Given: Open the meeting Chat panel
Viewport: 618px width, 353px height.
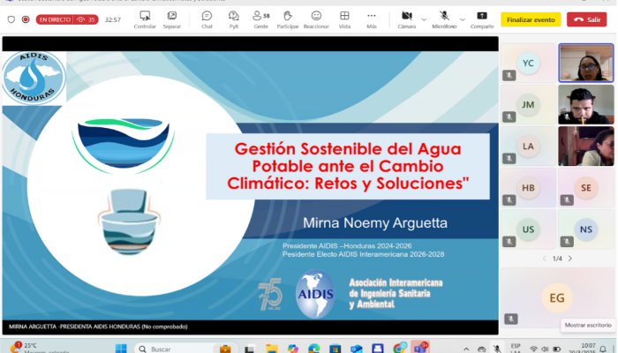Looking at the screenshot, I should 207,19.
